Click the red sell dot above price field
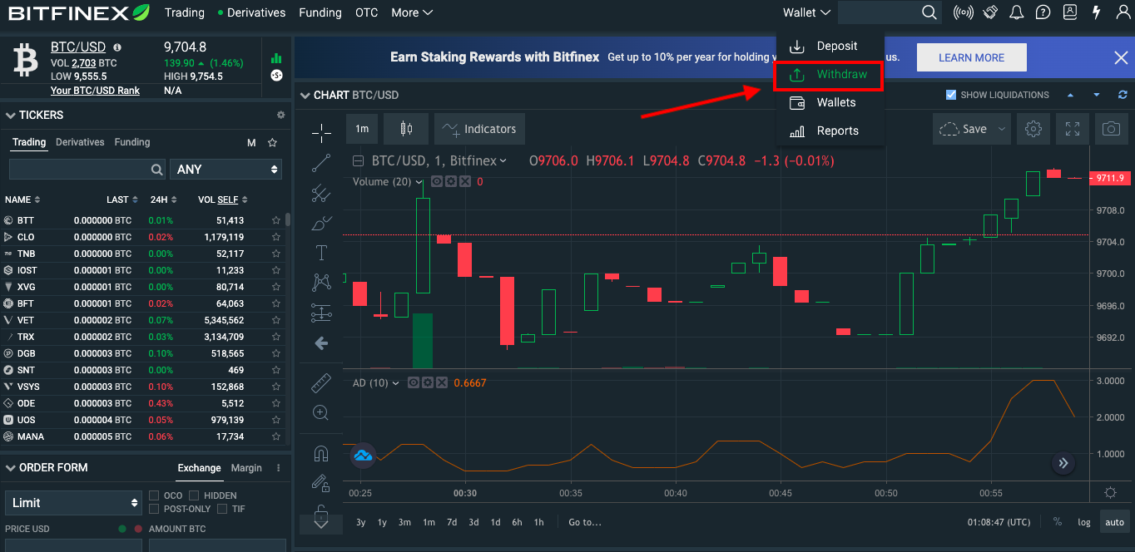 coord(138,529)
